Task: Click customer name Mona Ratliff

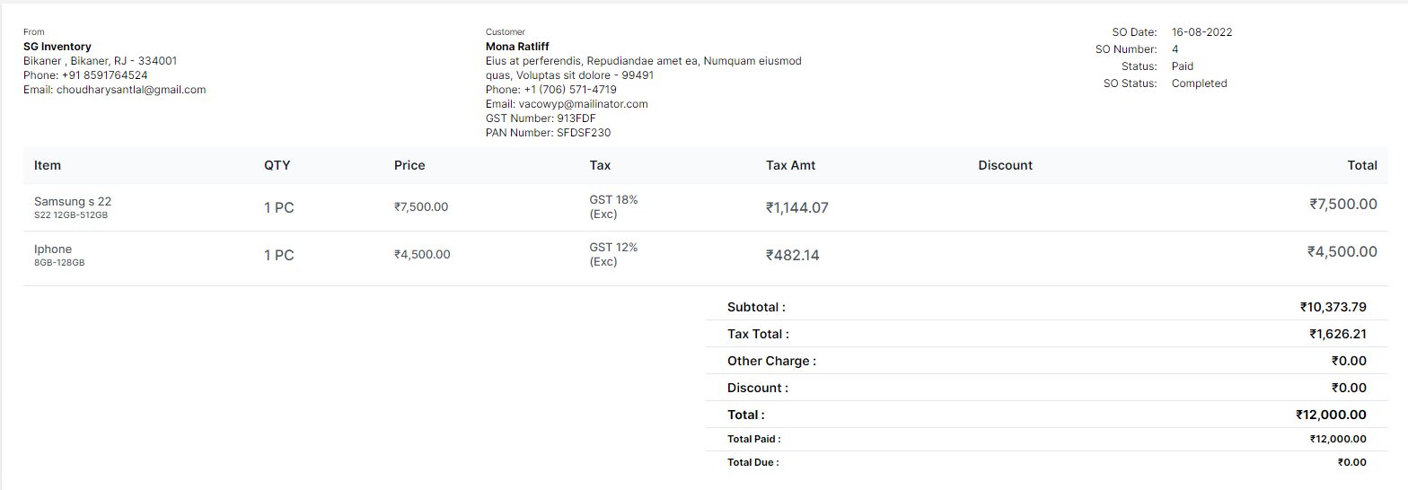Action: 517,47
